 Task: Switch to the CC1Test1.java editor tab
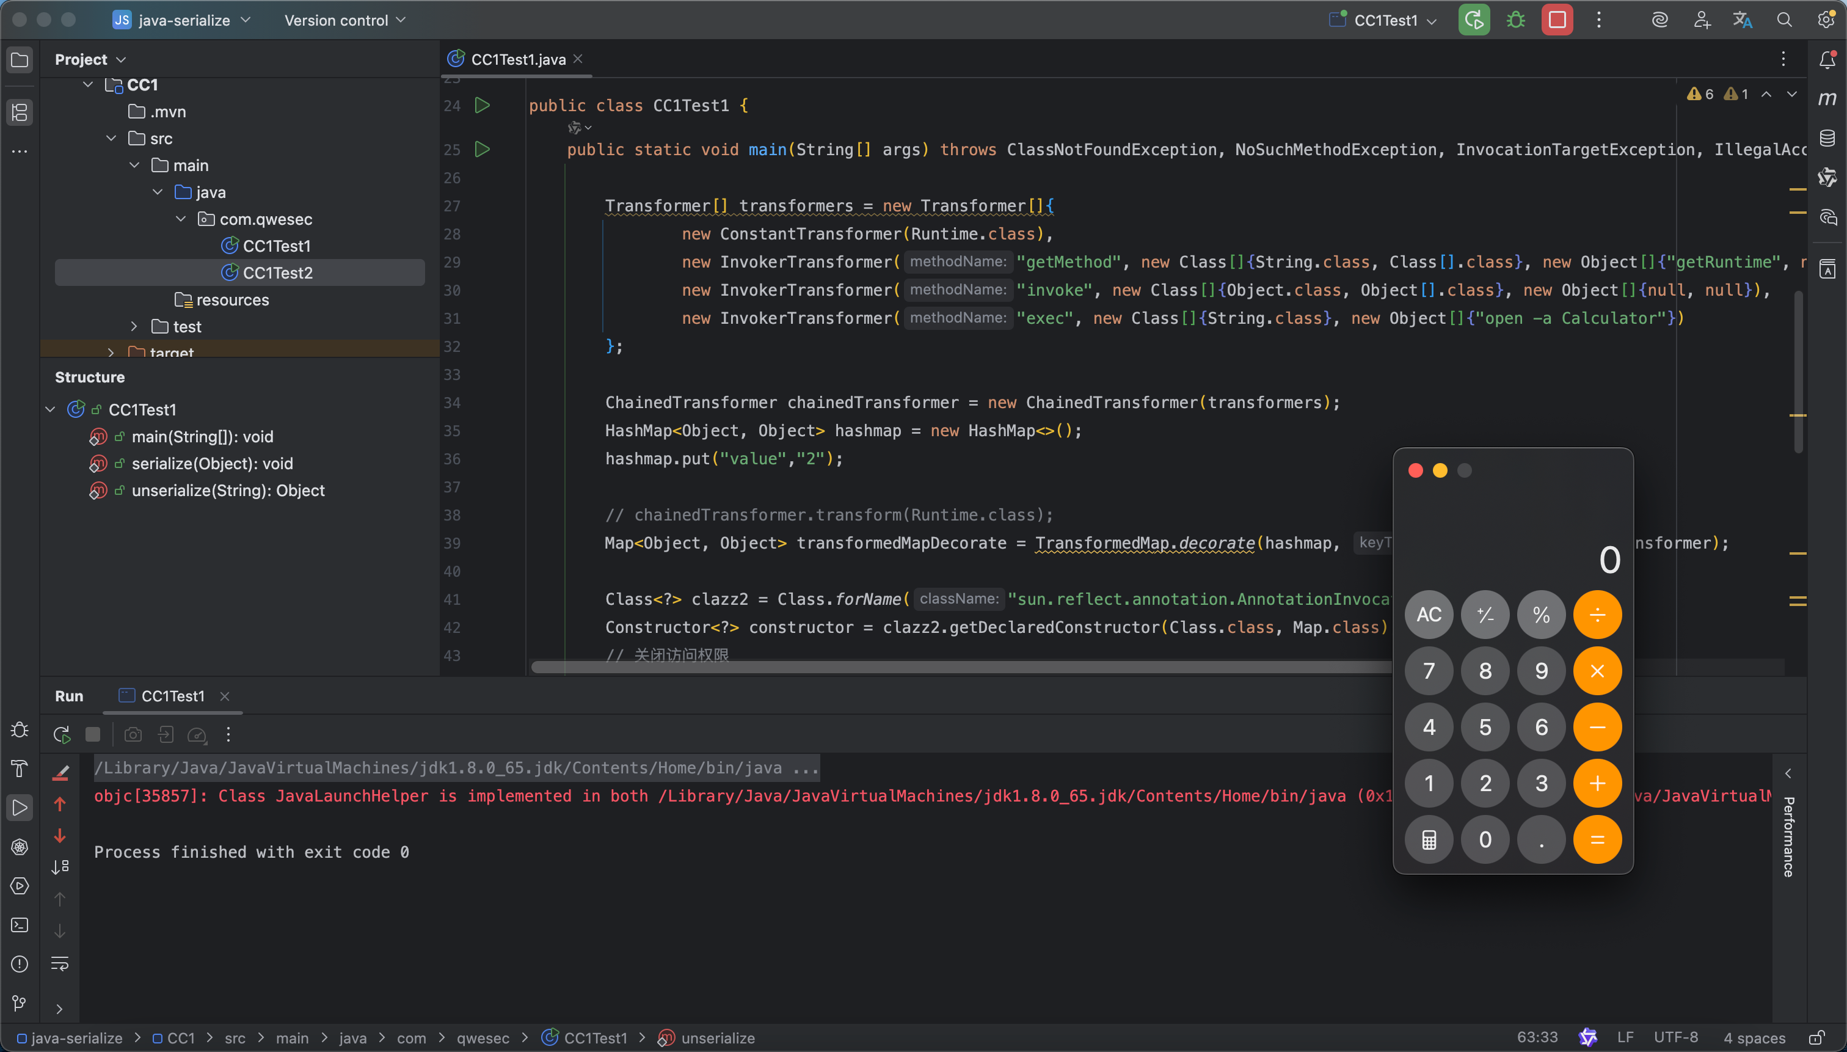coord(517,59)
